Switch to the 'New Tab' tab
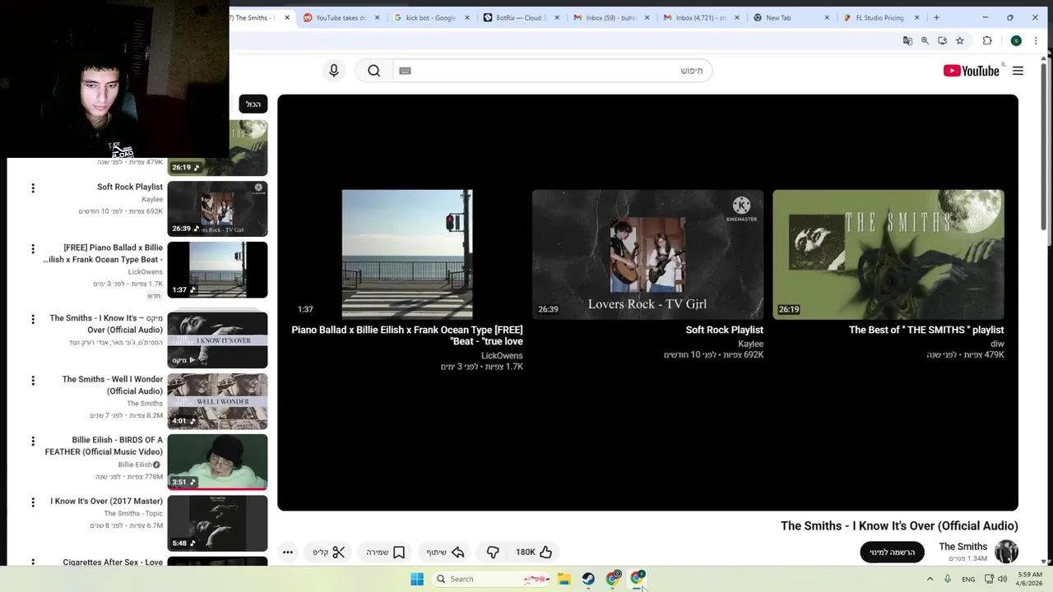 coord(777,17)
